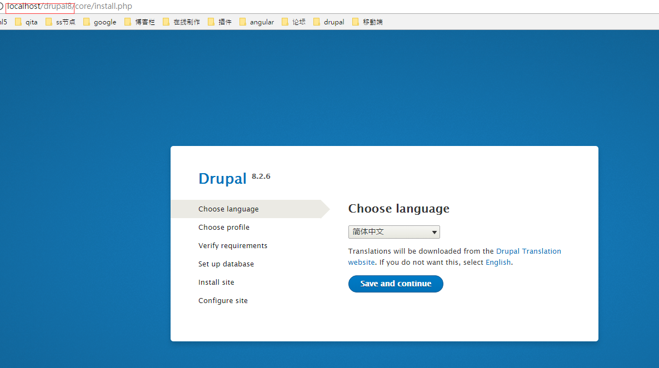The width and height of the screenshot is (659, 368).
Task: Open the drupal bookmark folder
Action: coord(329,22)
